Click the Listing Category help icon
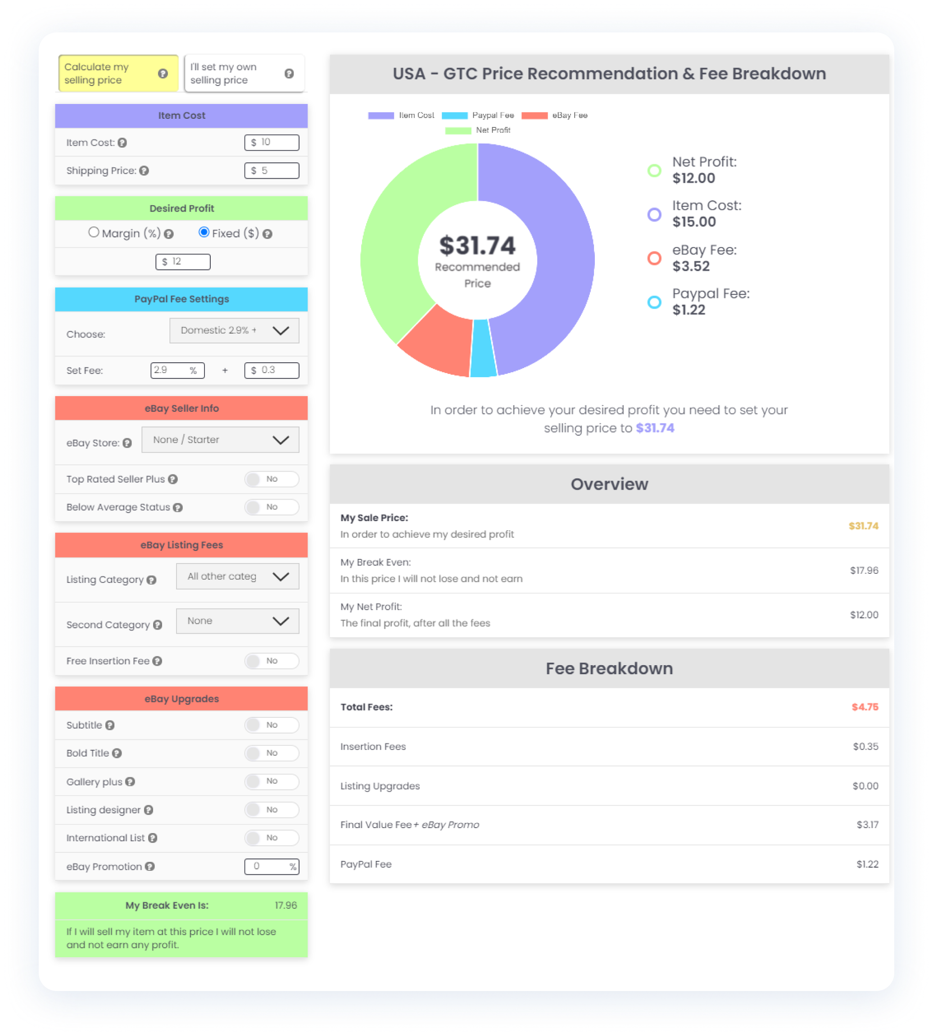 (x=151, y=580)
